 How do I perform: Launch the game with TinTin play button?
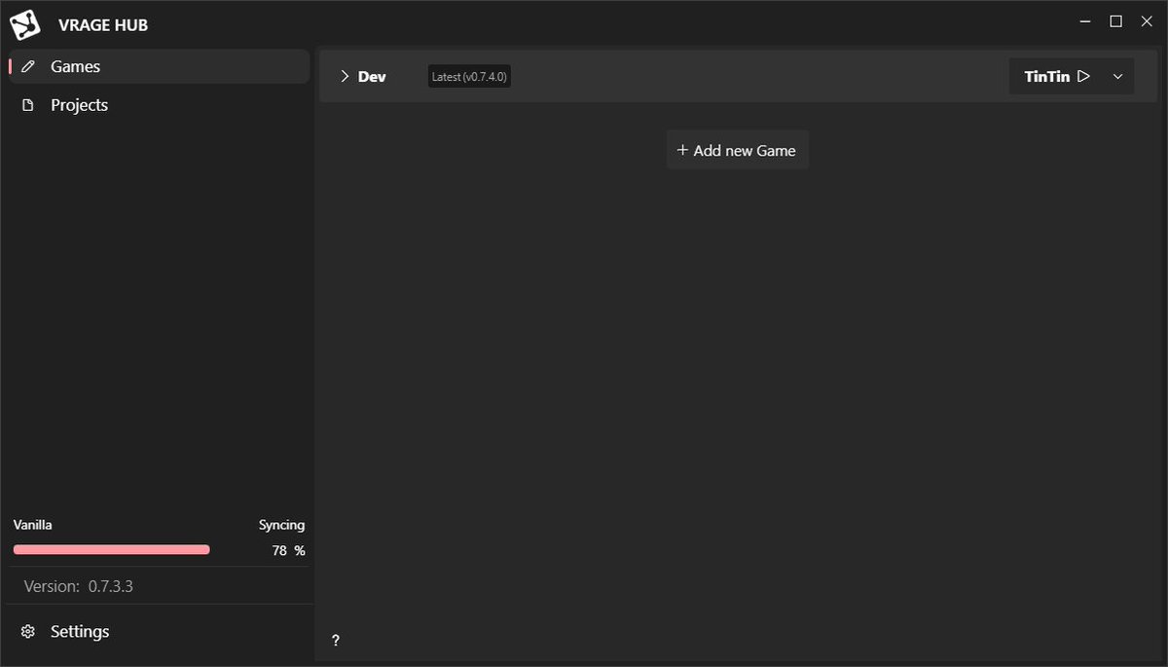(1056, 76)
